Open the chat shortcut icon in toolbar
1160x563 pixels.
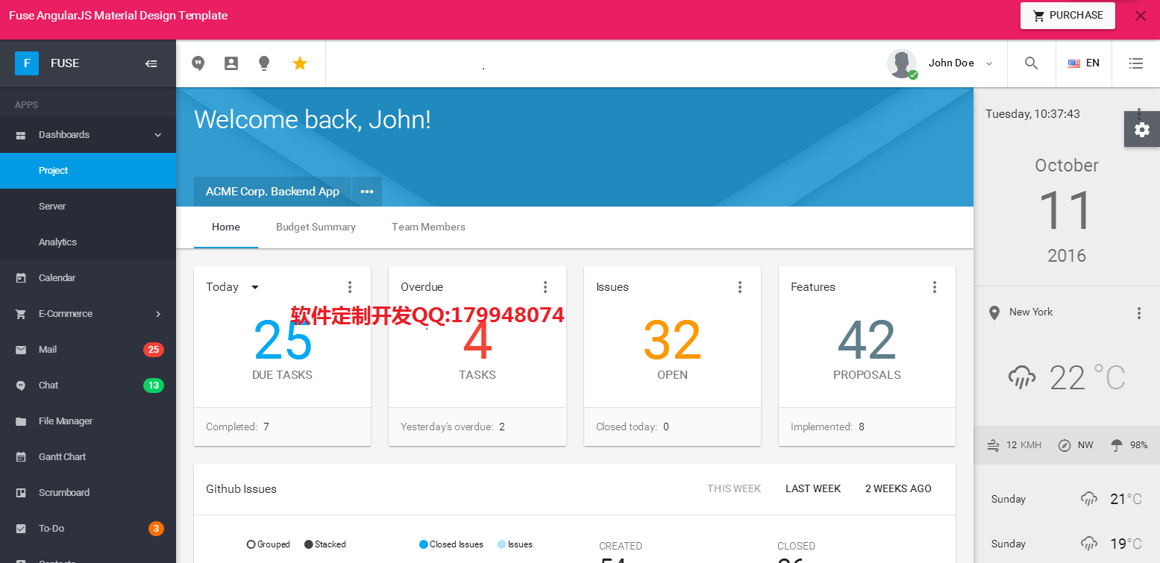click(198, 63)
